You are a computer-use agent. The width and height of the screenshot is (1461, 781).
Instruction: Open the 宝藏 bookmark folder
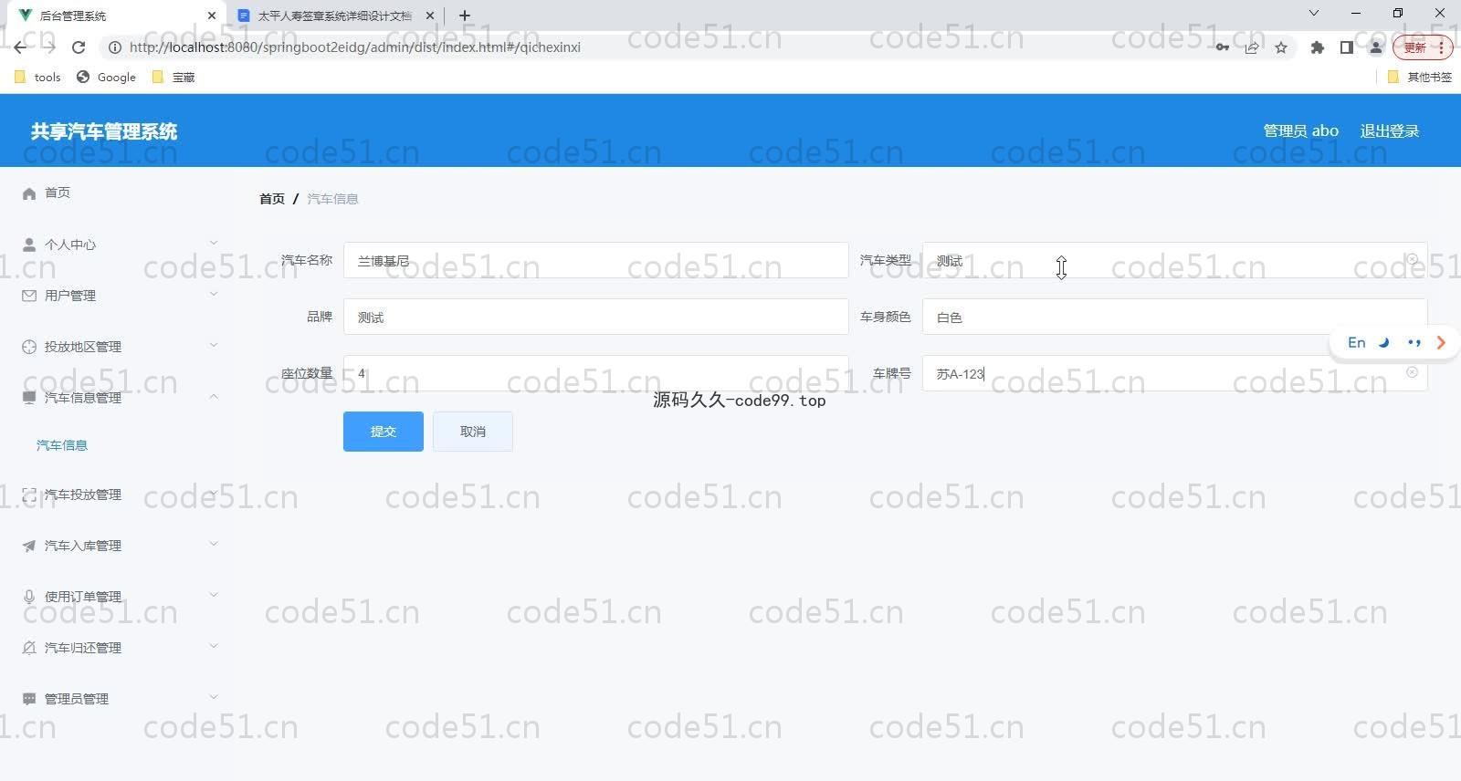(173, 78)
